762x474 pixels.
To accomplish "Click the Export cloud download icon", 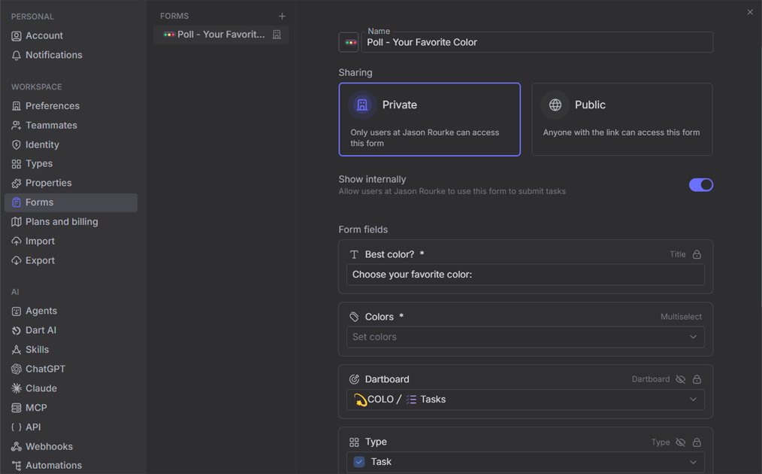I will point(17,261).
